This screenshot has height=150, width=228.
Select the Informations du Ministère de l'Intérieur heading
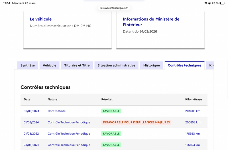[x=151, y=22]
